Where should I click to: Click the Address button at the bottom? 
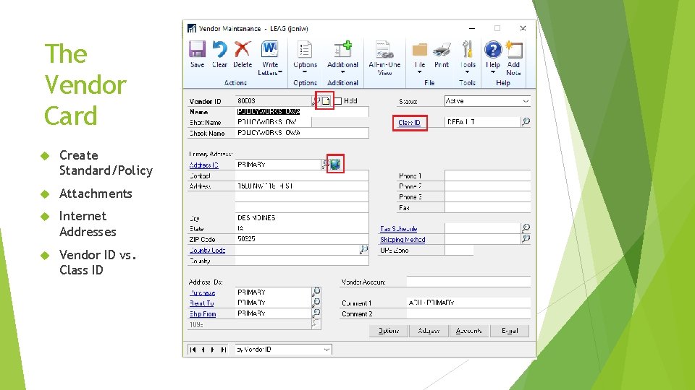[429, 331]
